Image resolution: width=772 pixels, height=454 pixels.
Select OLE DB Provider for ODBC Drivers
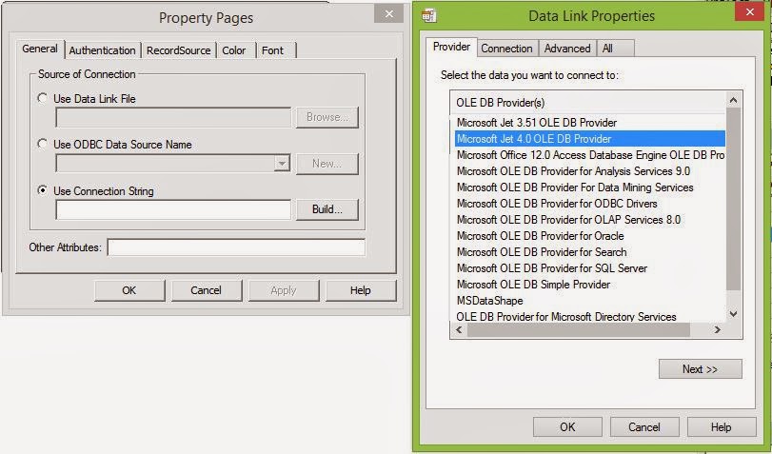590,204
